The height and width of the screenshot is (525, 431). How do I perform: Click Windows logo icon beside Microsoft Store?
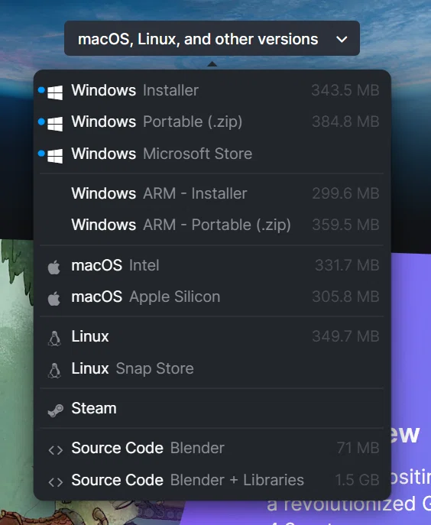click(x=55, y=156)
